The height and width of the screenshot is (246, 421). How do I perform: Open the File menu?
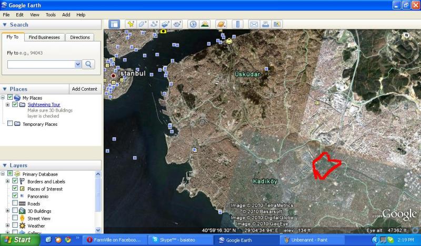tap(6, 15)
